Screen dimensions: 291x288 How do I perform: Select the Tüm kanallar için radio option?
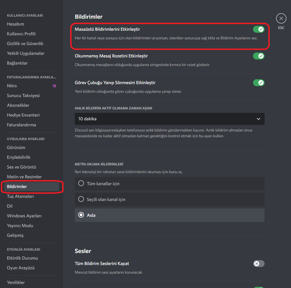[x=81, y=183]
